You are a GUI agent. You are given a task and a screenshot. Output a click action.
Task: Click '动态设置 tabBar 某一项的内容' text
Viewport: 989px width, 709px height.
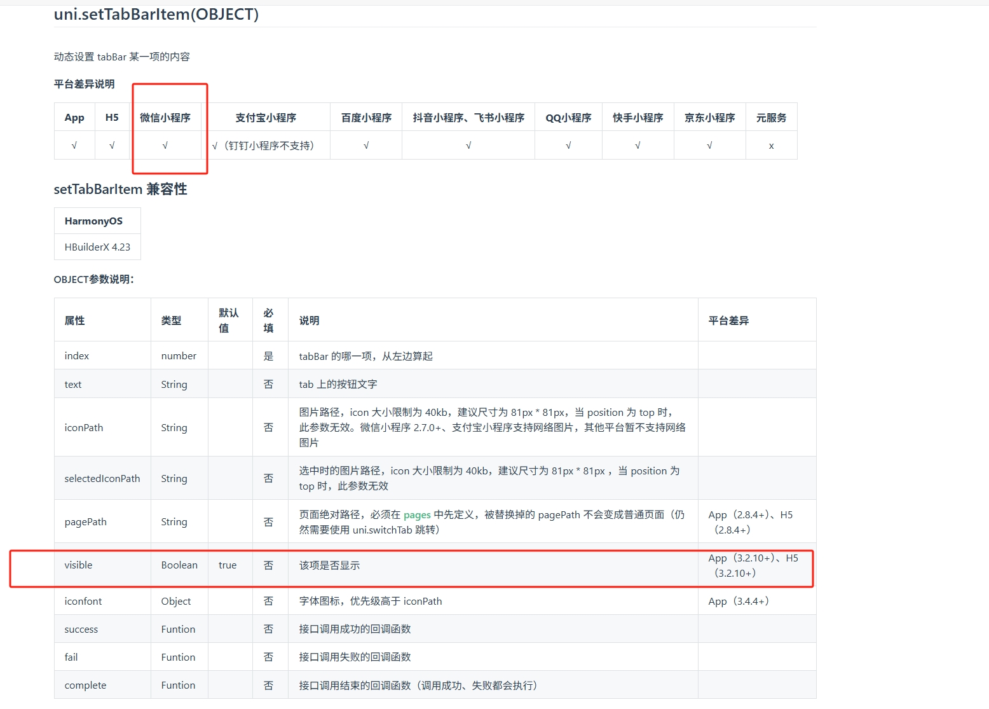[x=122, y=57]
